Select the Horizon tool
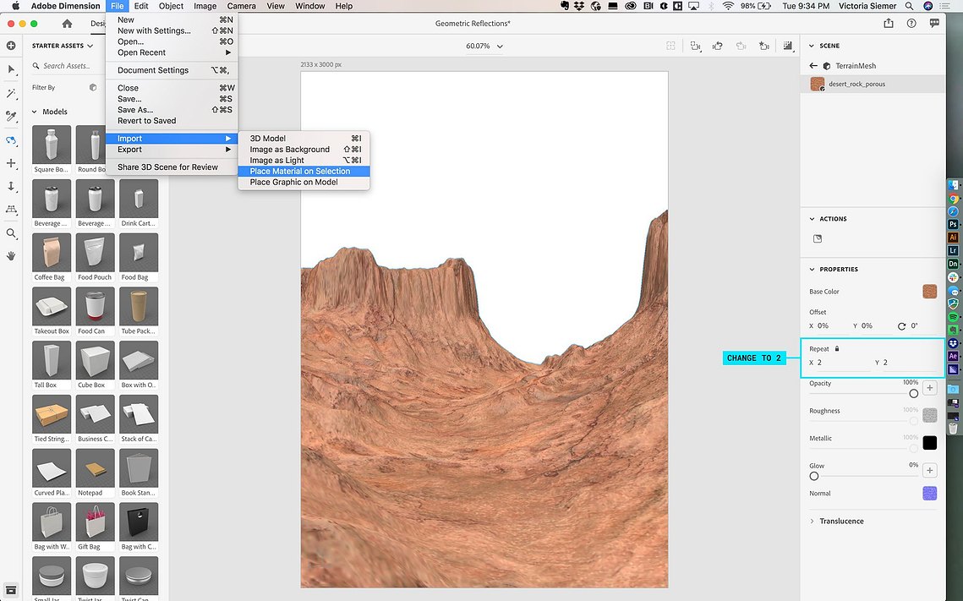The height and width of the screenshot is (601, 963). tap(11, 210)
